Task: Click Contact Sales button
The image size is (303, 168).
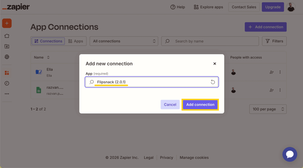Action: [244, 7]
